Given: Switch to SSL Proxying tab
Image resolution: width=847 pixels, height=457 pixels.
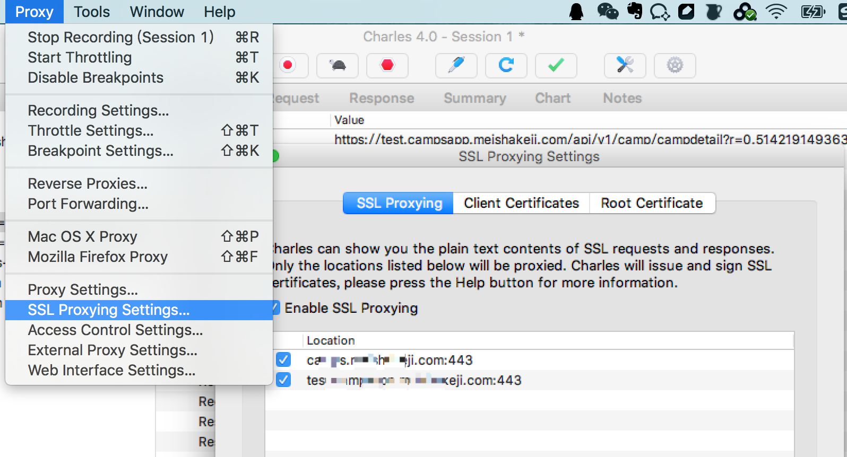Looking at the screenshot, I should click(x=399, y=203).
